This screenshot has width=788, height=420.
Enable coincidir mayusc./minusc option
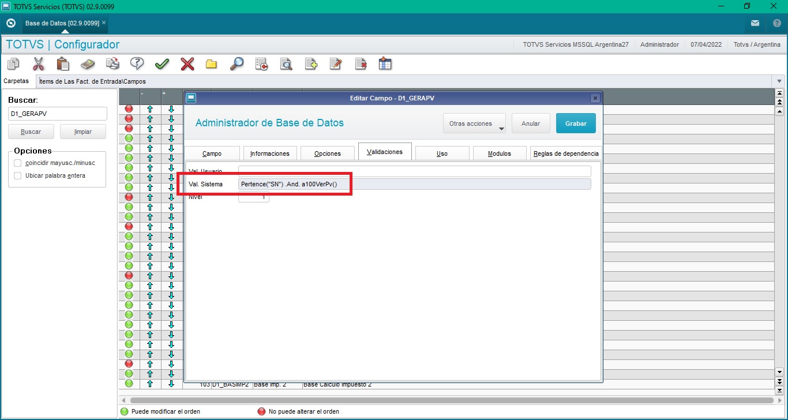pyautogui.click(x=18, y=163)
